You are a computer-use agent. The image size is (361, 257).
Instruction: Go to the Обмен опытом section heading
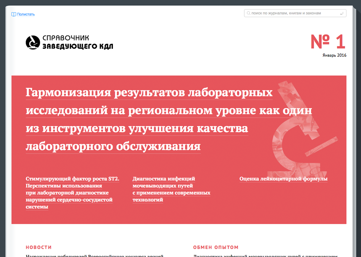(x=216, y=247)
